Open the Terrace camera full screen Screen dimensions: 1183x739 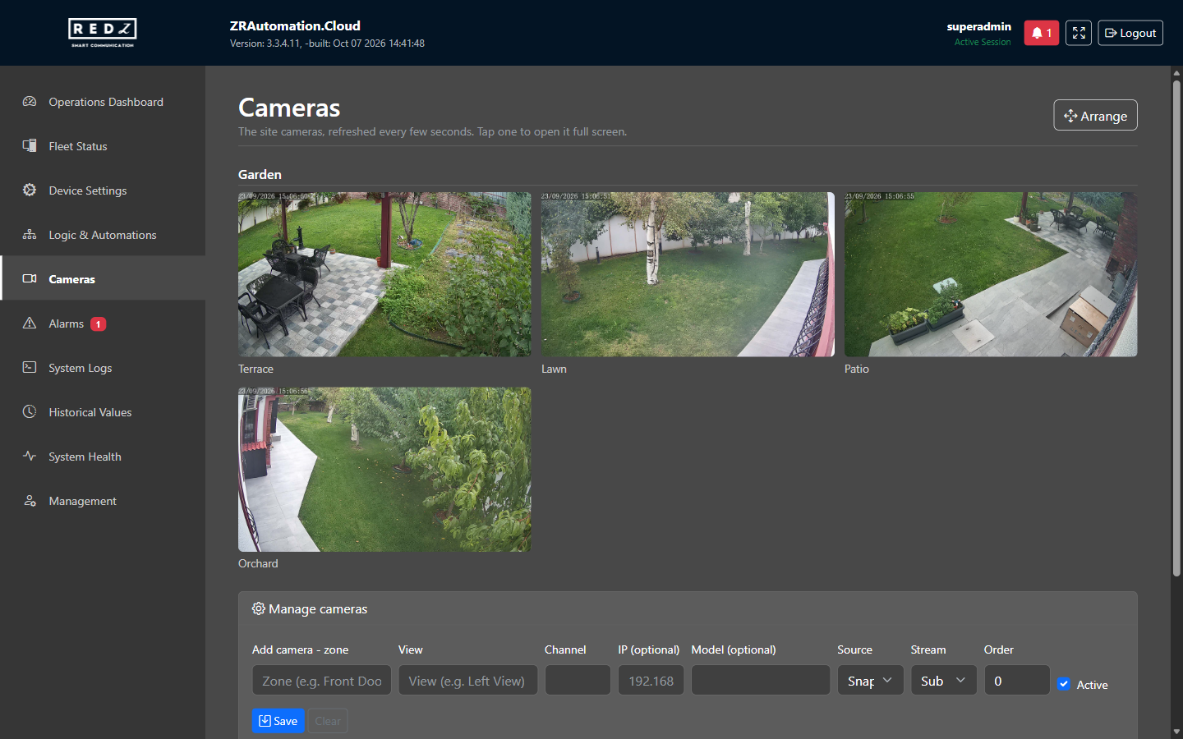[384, 274]
